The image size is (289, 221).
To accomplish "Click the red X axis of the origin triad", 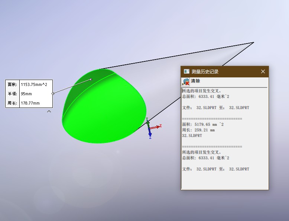I will (x=157, y=126).
